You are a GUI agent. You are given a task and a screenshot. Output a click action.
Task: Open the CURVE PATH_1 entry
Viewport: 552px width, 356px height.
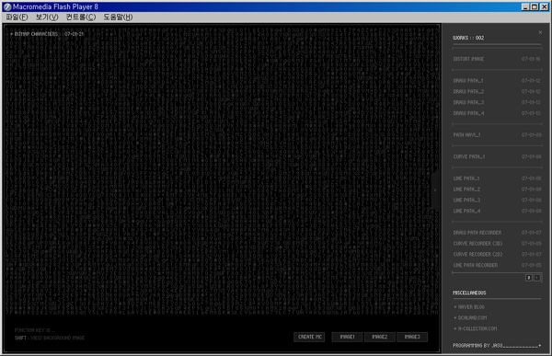[x=497, y=156]
